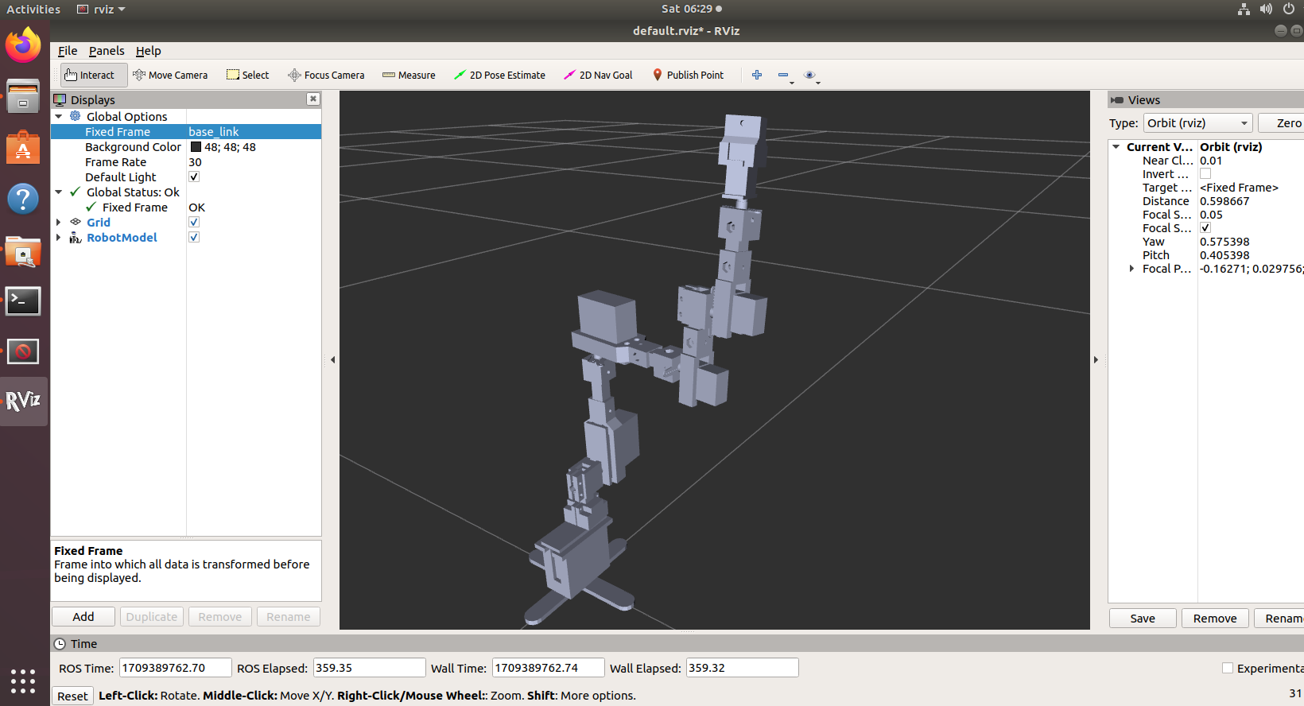Select the Interact tool
The height and width of the screenshot is (706, 1304).
tap(94, 75)
